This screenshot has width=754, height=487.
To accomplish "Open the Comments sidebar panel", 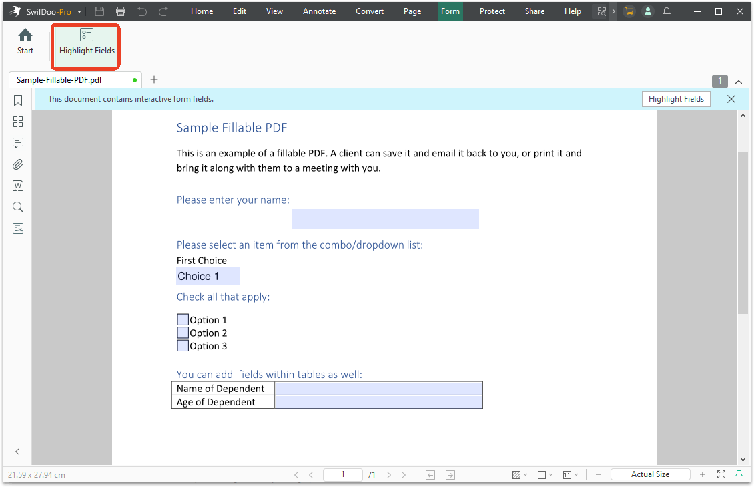I will [x=18, y=142].
